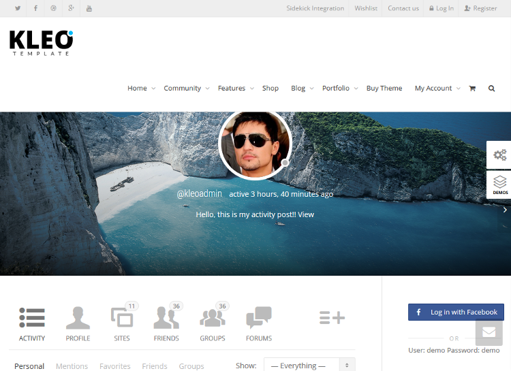Expand the Community menu chevron

point(207,88)
